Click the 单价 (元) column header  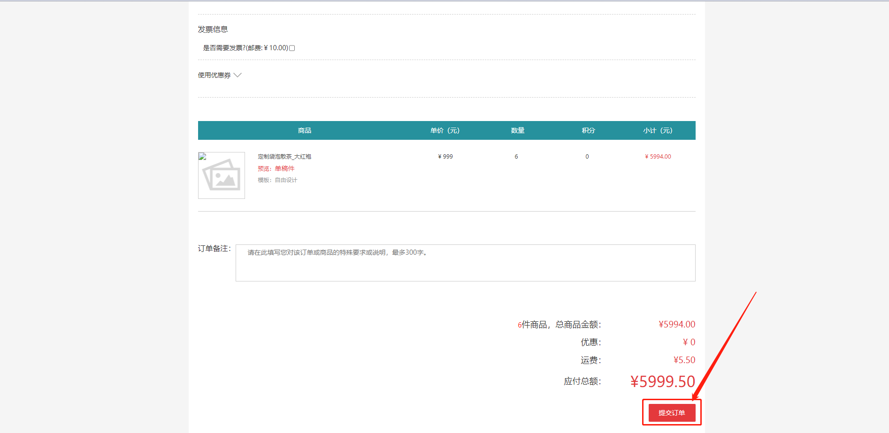coord(444,130)
